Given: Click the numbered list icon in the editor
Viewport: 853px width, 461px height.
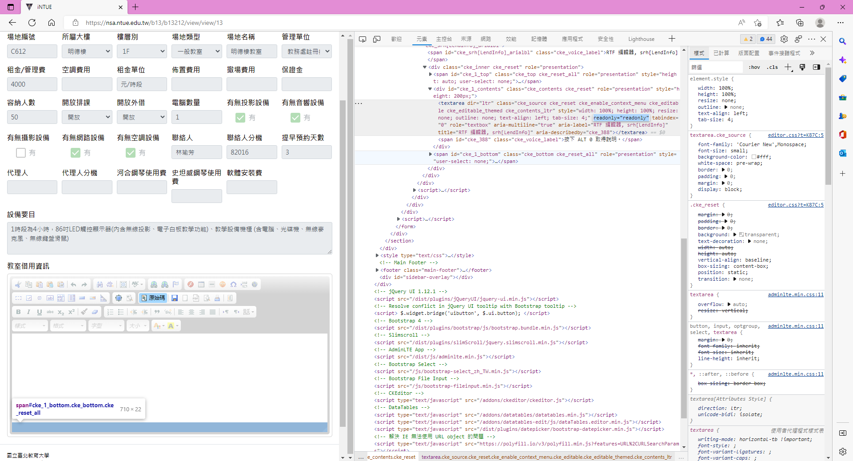Looking at the screenshot, I should coord(110,312).
